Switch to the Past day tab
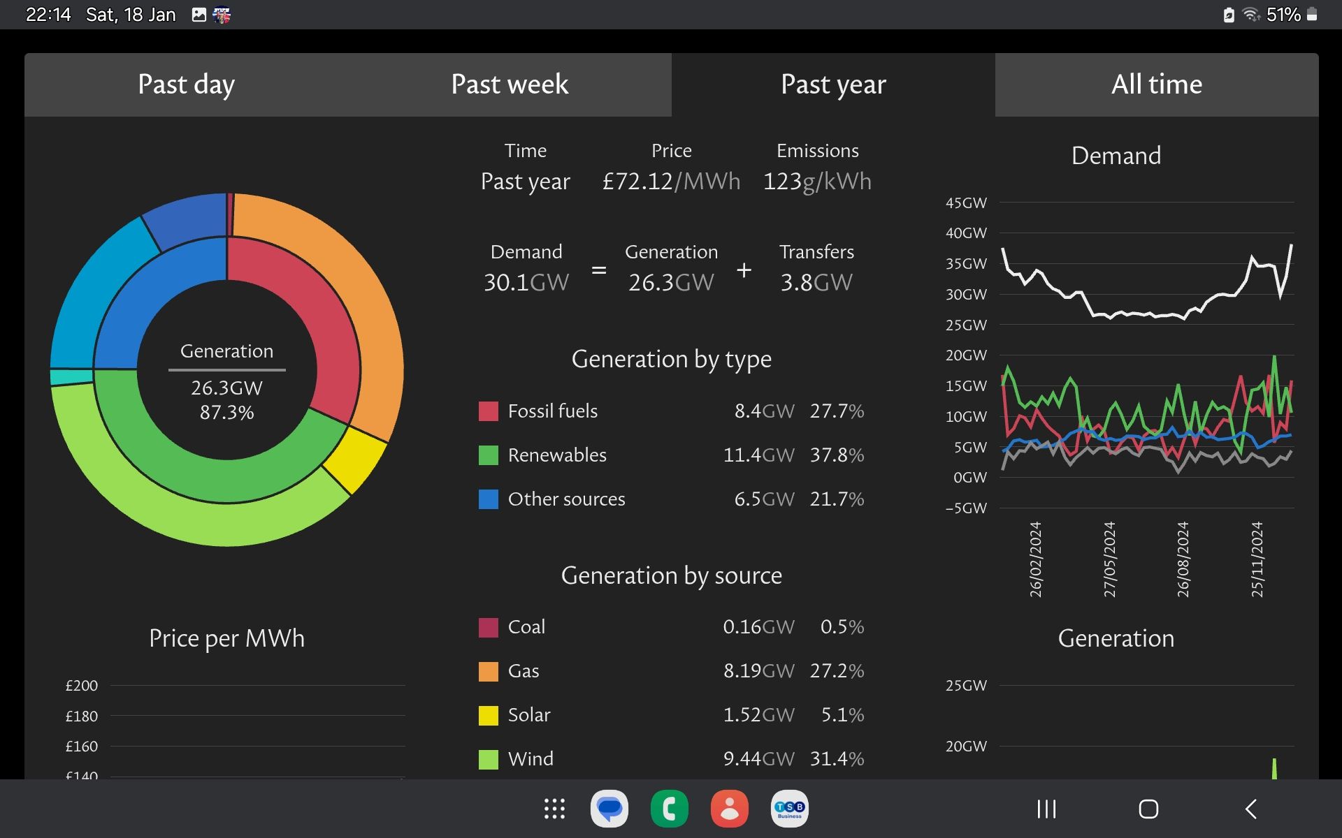This screenshot has width=1342, height=838. [x=186, y=84]
